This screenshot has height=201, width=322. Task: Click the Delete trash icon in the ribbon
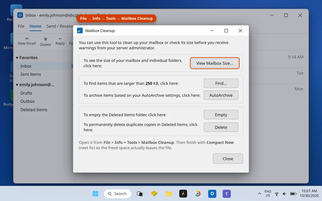[46, 39]
